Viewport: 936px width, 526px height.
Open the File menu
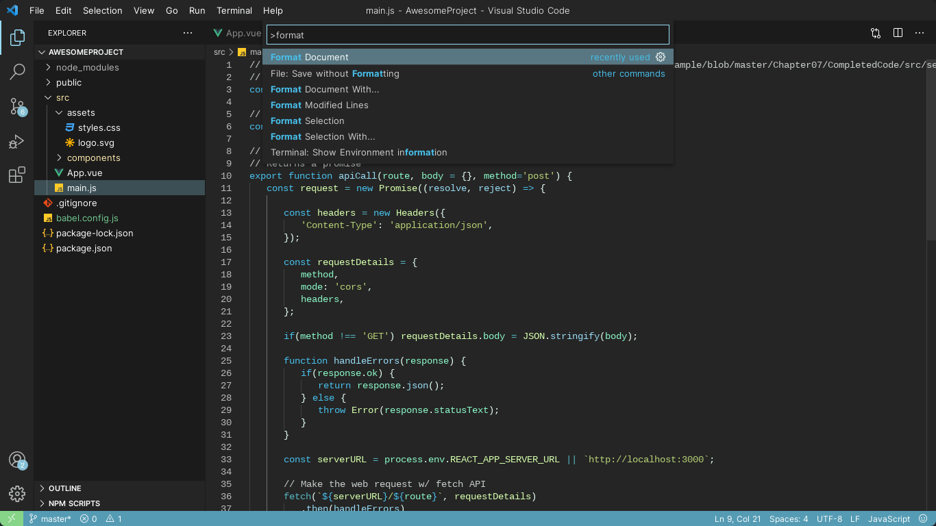(x=36, y=10)
